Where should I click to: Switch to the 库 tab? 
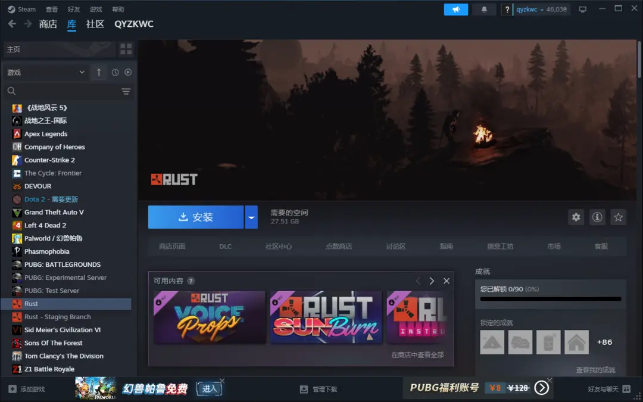(72, 24)
